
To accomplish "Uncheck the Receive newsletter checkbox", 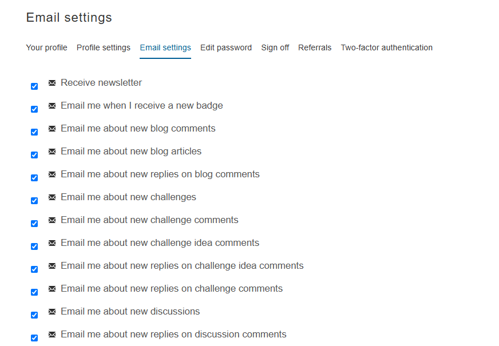I will pos(34,86).
